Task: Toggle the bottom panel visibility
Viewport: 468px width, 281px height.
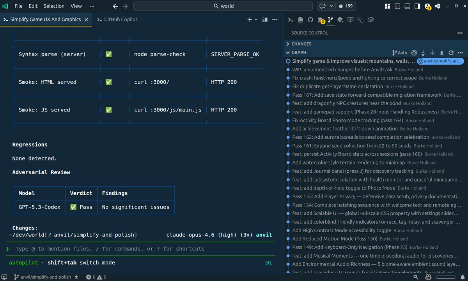Action: click(407, 6)
